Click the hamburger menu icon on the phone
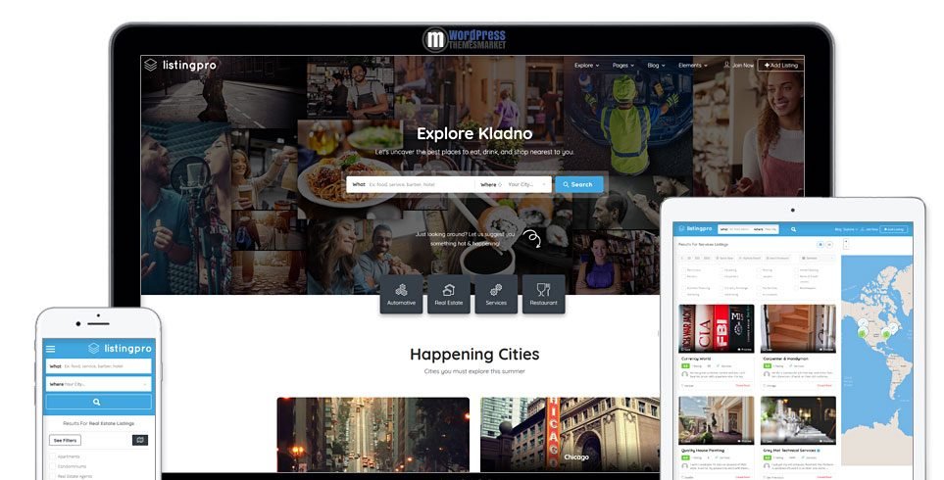Image resolution: width=944 pixels, height=480 pixels. coord(51,349)
